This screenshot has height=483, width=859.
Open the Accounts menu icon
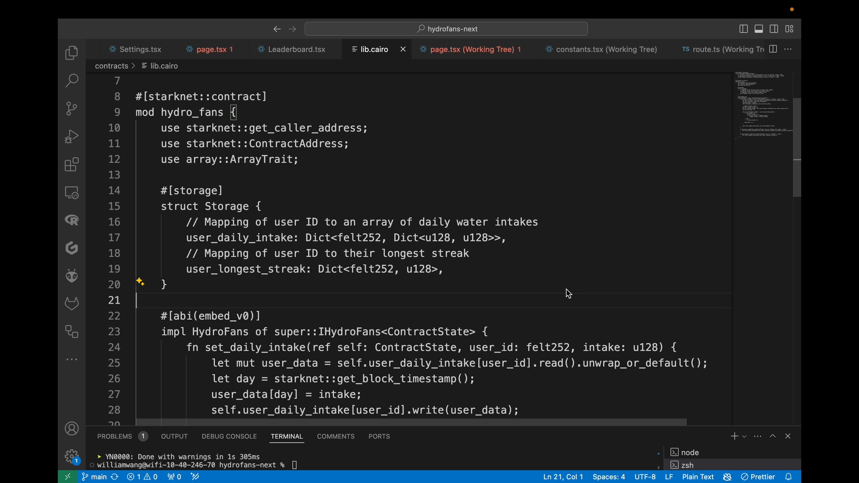click(72, 429)
